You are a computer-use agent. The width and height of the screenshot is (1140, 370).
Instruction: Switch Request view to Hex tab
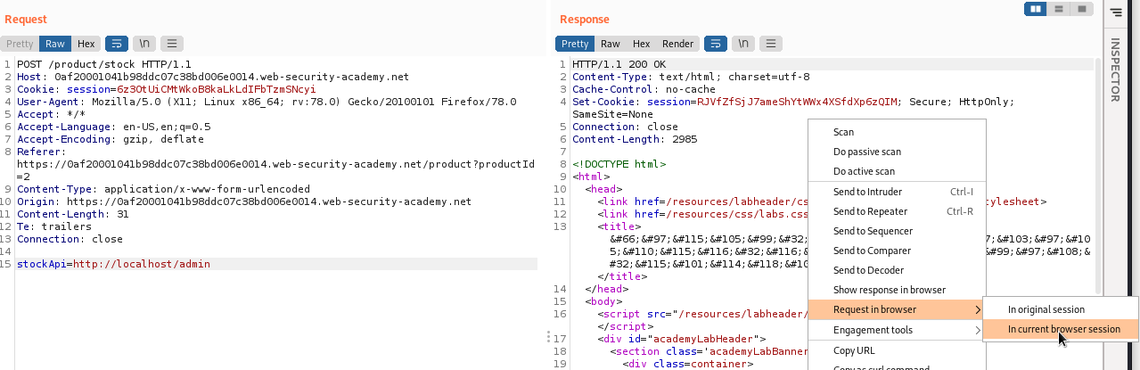(86, 44)
